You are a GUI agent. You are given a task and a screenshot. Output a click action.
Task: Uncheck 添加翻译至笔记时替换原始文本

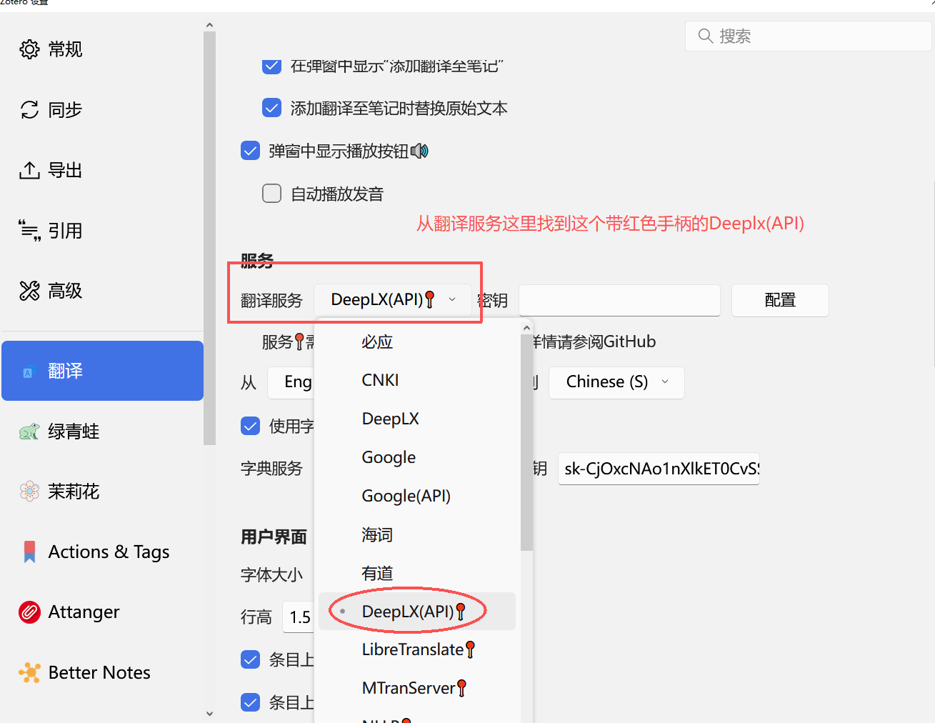[271, 108]
